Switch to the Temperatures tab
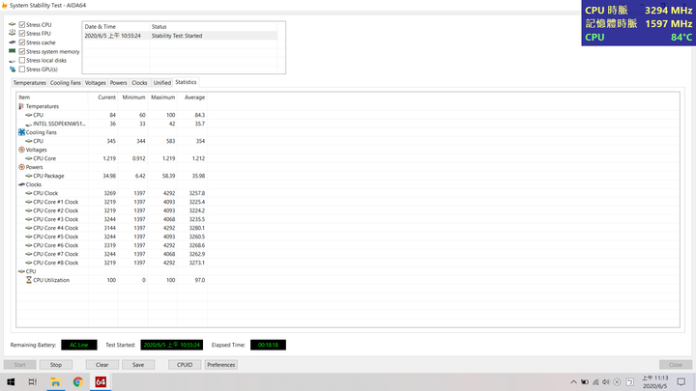696x391 pixels. pos(29,83)
